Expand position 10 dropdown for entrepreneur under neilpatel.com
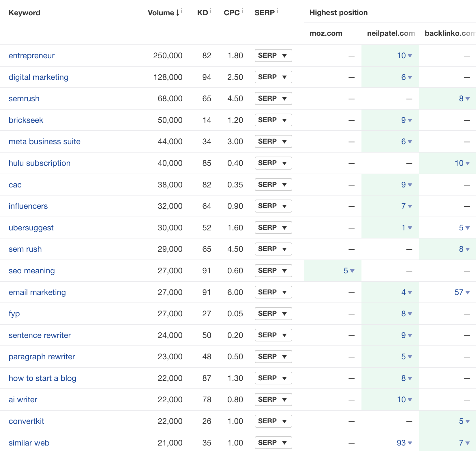 click(x=404, y=55)
